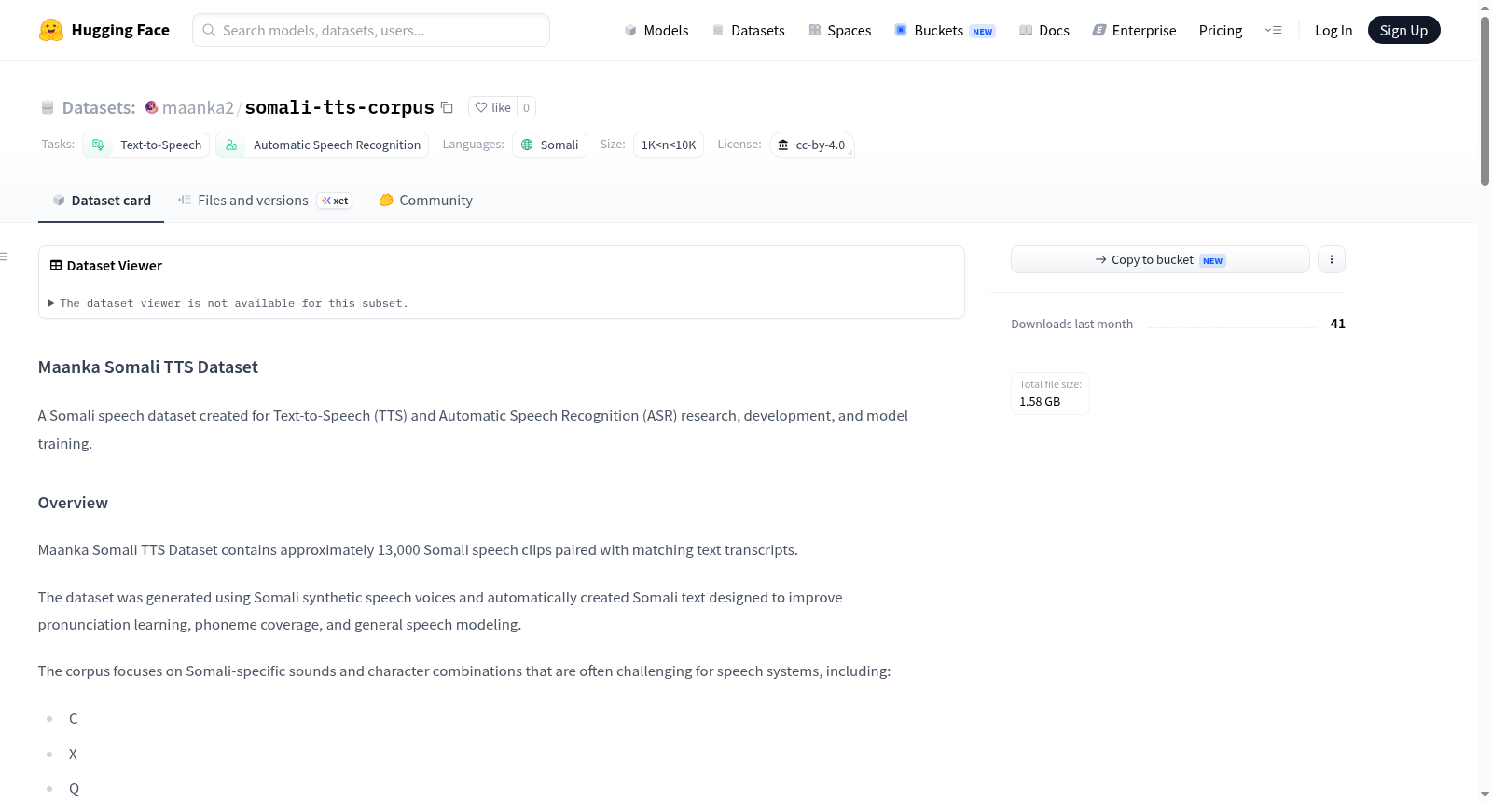This screenshot has height=803, width=1492.
Task: Open the Log In page
Action: (1333, 30)
